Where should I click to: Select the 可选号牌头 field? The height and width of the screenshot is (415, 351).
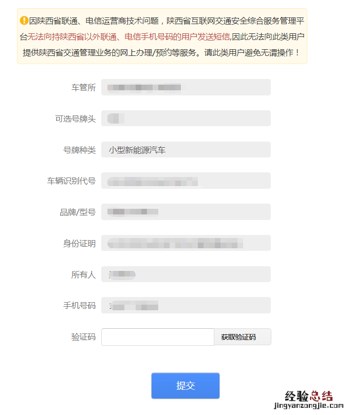186,118
